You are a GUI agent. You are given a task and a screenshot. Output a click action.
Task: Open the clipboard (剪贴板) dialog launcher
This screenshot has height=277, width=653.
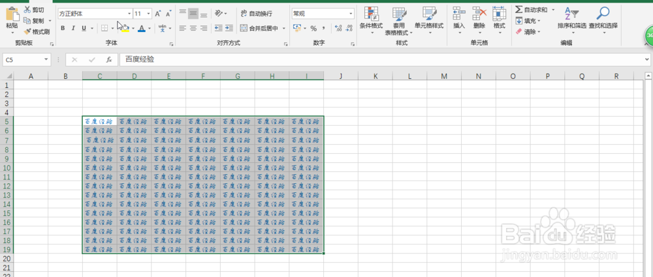pyautogui.click(x=52, y=44)
